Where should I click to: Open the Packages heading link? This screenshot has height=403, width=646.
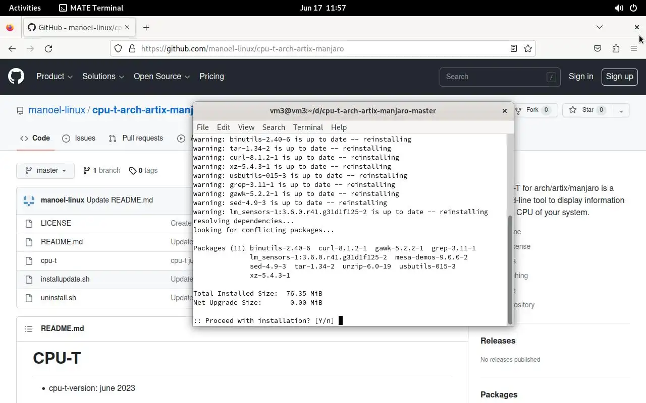pyautogui.click(x=499, y=395)
